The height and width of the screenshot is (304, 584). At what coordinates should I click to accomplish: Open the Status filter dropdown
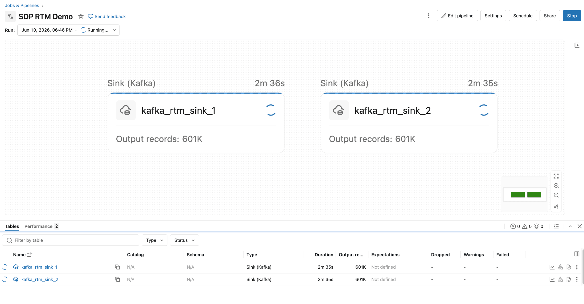(x=184, y=240)
